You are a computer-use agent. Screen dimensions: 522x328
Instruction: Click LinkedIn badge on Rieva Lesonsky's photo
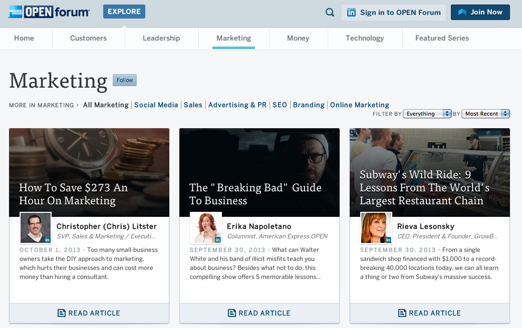[x=388, y=239]
